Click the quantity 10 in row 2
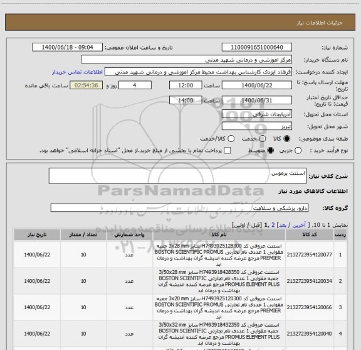The width and height of the screenshot is (361, 350). [x=83, y=281]
